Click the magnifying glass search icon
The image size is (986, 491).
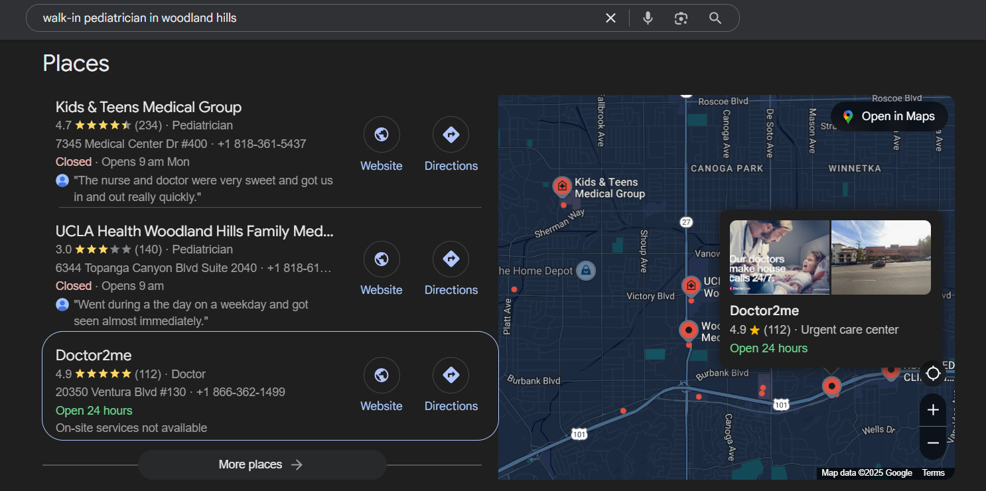pos(715,18)
